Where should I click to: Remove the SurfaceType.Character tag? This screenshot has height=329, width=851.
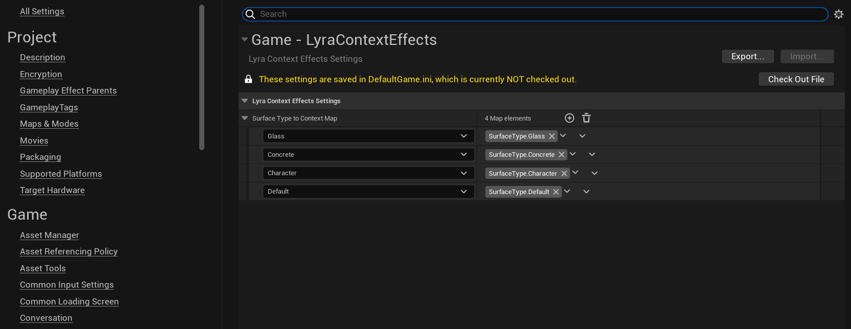point(564,174)
